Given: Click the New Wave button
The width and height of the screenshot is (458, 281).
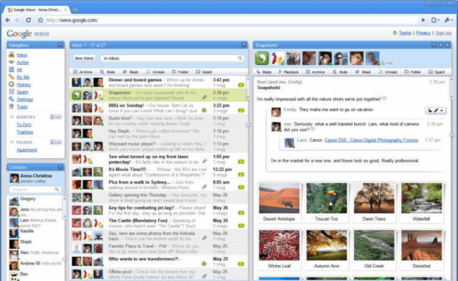Looking at the screenshot, I should click(84, 58).
